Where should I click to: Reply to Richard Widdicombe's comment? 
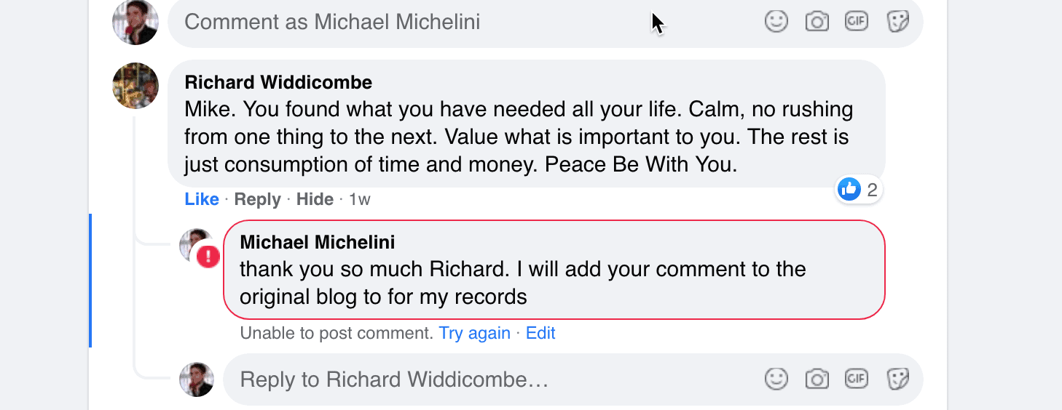pyautogui.click(x=257, y=199)
